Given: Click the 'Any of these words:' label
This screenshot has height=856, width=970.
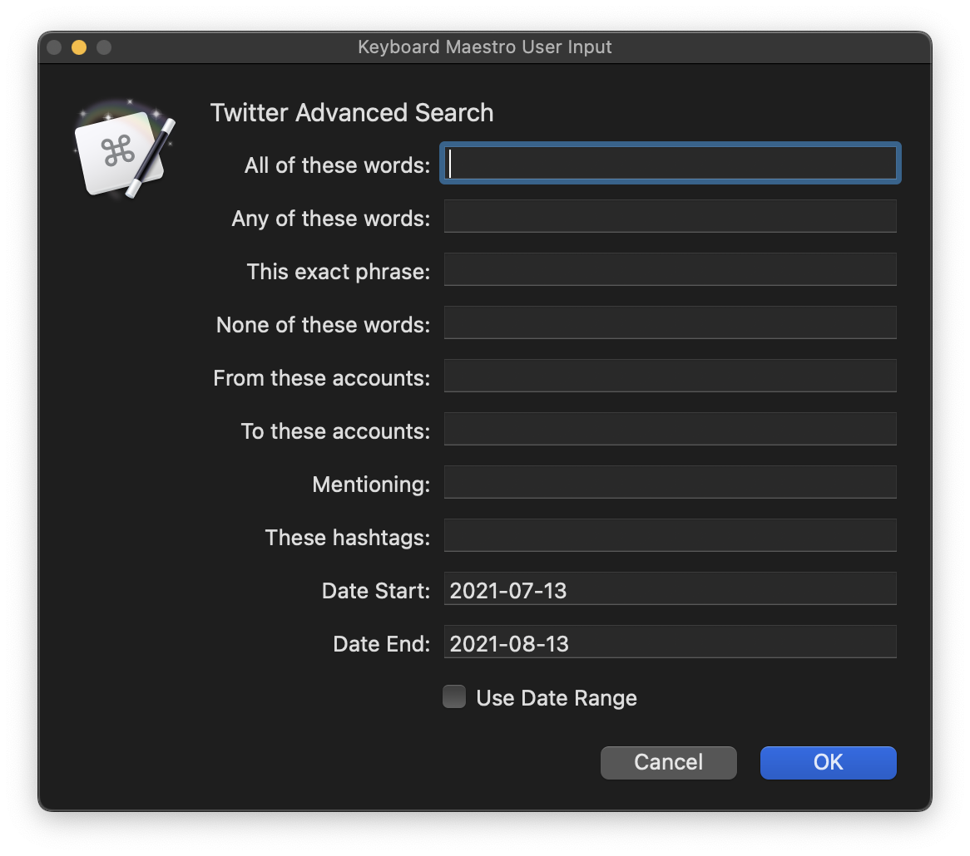Looking at the screenshot, I should [x=330, y=219].
